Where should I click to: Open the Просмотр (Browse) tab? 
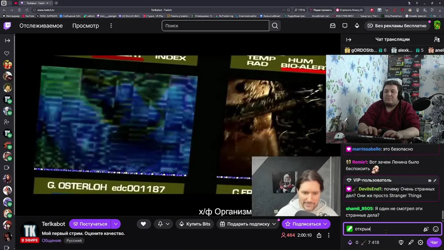[85, 26]
